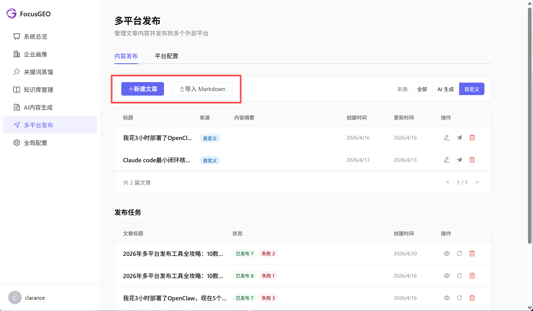The width and height of the screenshot is (533, 311).
Task: Open the article 我花3小时部署了OpenCl...
Action: point(158,138)
